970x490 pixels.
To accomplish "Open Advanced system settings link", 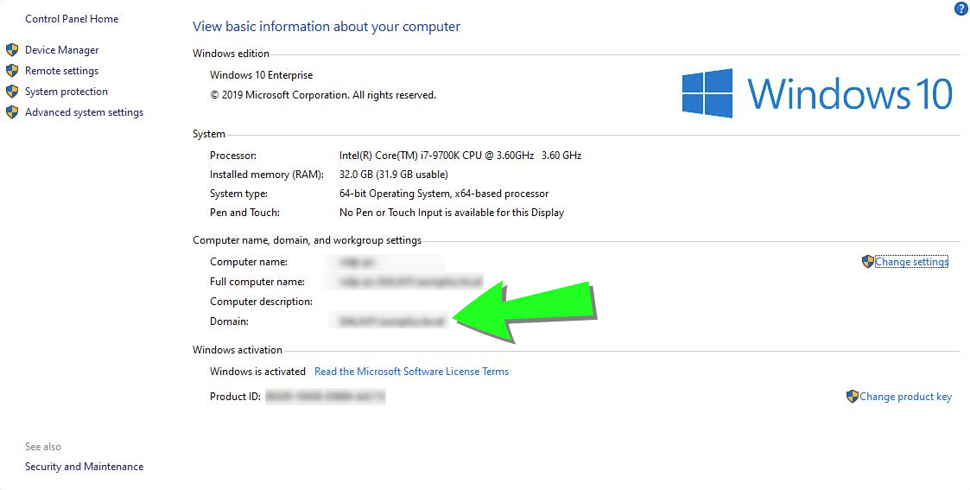I will pos(84,112).
